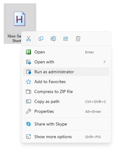Click the Rename icon in the context menu
This screenshot has width=123, height=153.
tap(53, 39)
